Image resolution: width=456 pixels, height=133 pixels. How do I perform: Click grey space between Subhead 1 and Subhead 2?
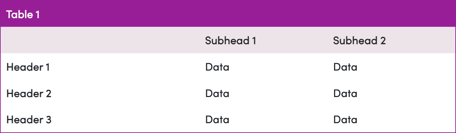[294, 40]
